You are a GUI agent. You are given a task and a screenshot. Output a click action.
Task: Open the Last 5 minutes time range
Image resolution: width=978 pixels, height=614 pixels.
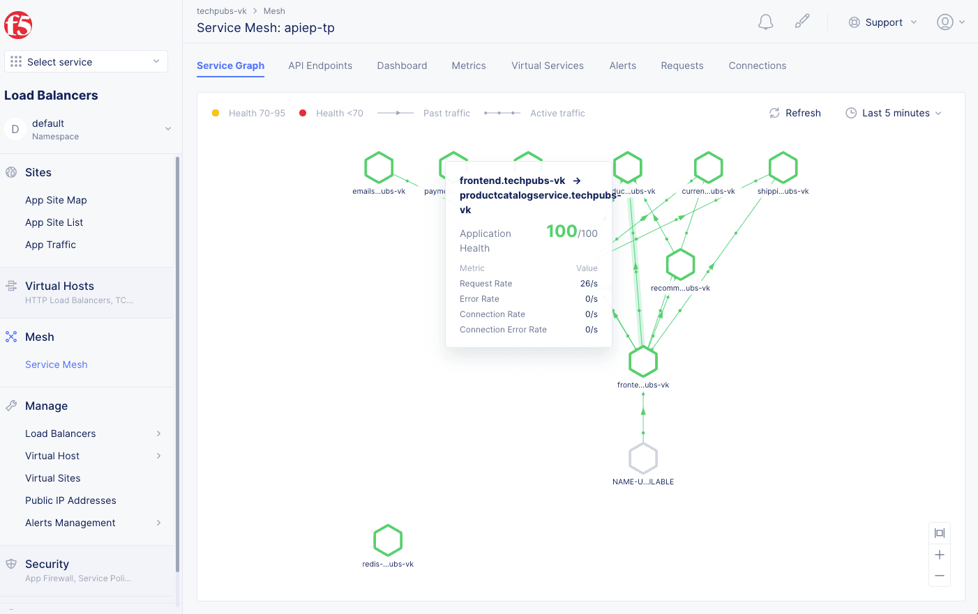tap(894, 113)
